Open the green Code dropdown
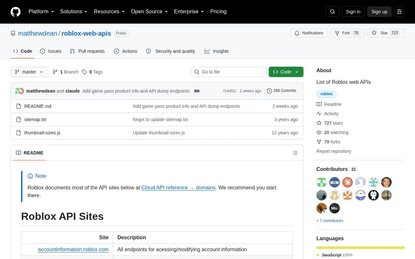 286,72
